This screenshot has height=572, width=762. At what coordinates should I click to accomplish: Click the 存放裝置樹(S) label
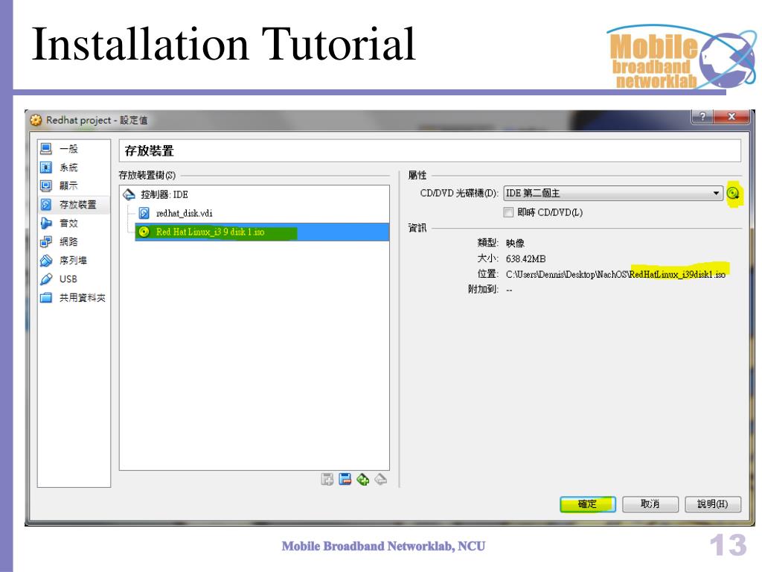147,175
